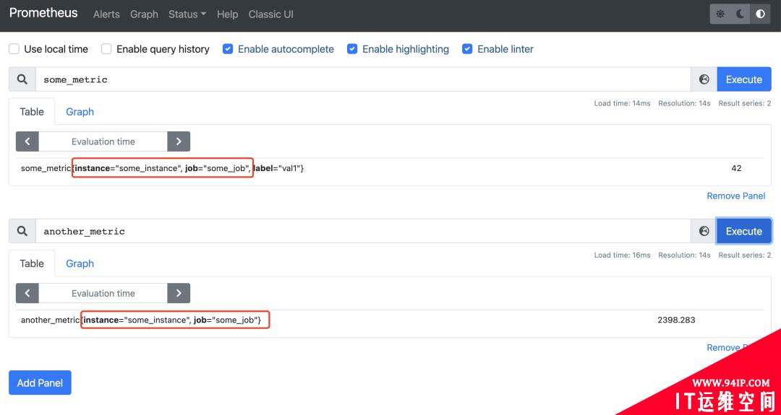Viewport: 781px width, 415px height.
Task: Go to Graph in navbar
Action: pyautogui.click(x=144, y=14)
